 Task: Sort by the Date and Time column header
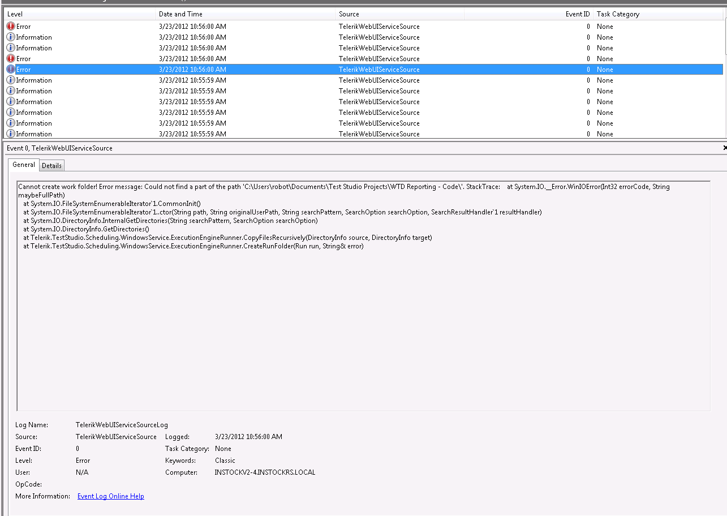245,14
